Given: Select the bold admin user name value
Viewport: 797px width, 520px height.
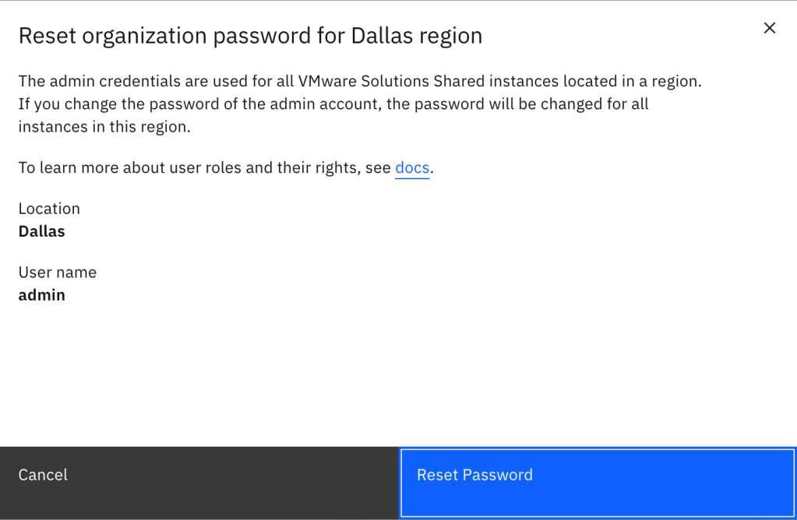Looking at the screenshot, I should click(42, 295).
